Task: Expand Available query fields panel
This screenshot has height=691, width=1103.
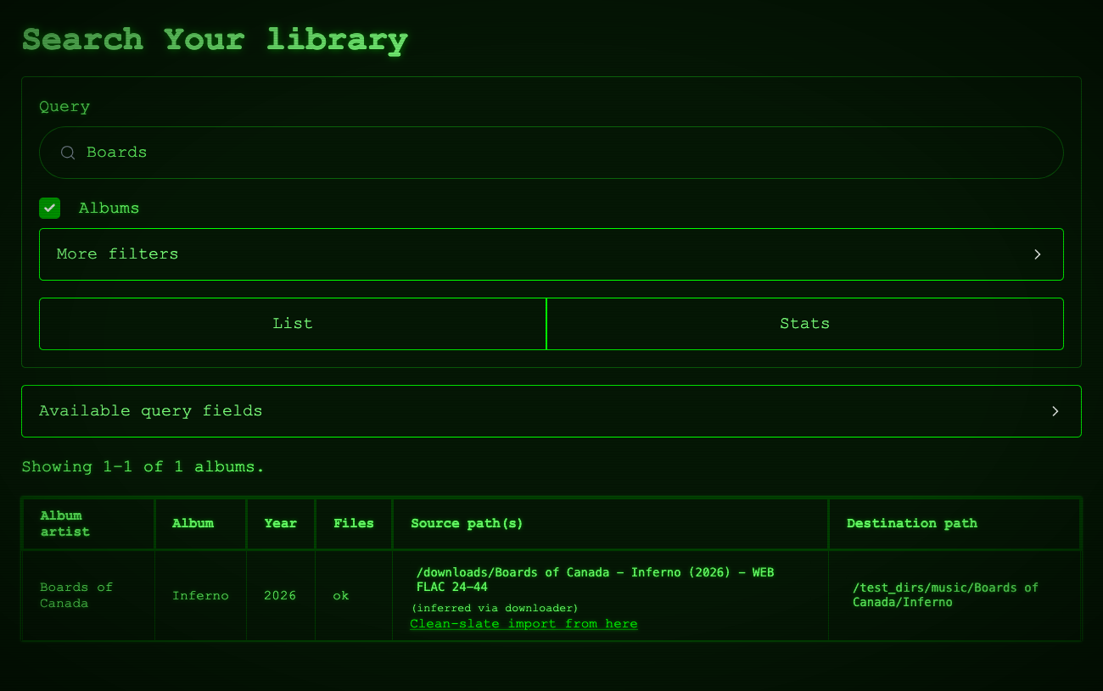Action: pos(551,411)
